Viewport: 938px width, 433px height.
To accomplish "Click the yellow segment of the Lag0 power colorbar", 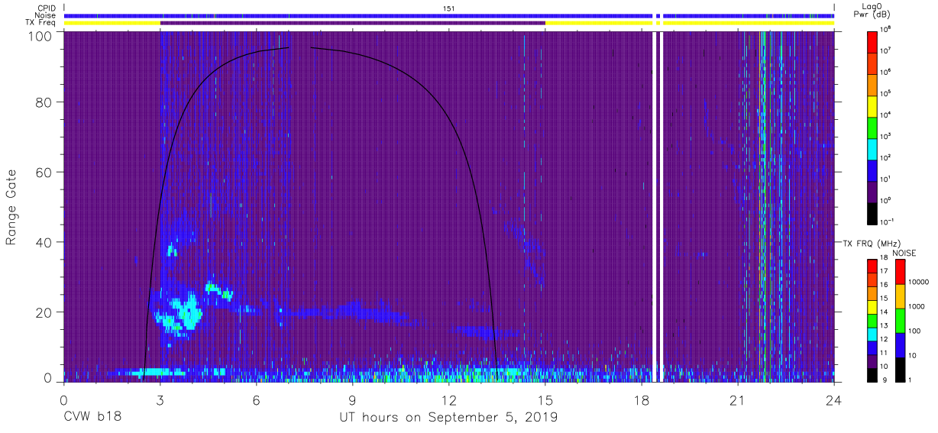I will point(872,106).
